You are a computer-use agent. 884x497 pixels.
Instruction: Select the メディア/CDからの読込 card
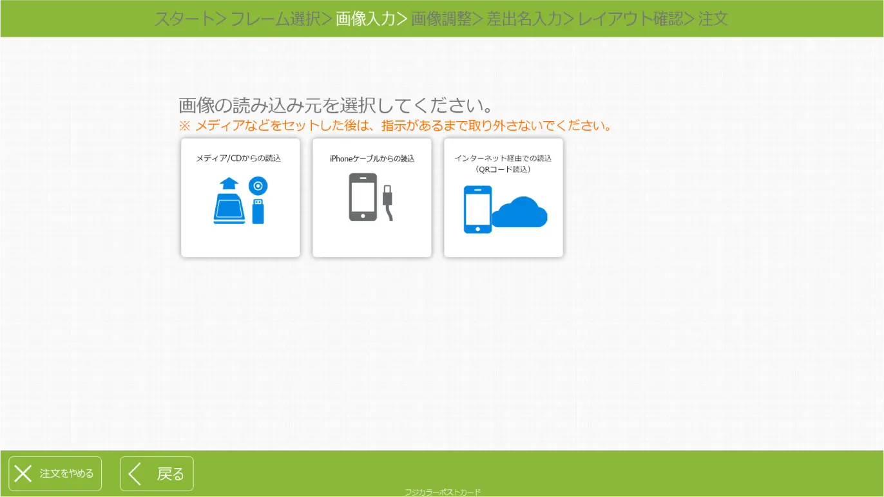(x=240, y=198)
